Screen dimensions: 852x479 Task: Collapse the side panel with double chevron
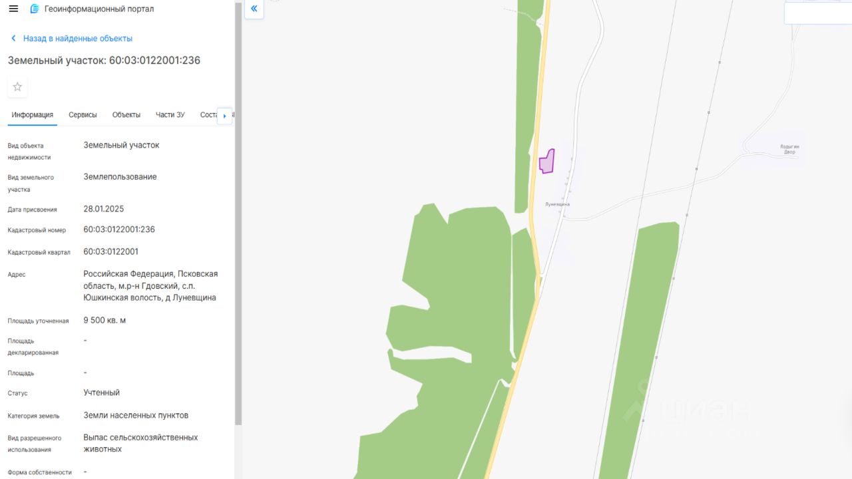[254, 9]
